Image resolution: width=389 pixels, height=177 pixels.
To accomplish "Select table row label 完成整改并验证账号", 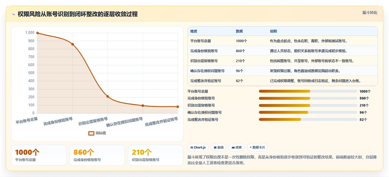I will point(206,81).
